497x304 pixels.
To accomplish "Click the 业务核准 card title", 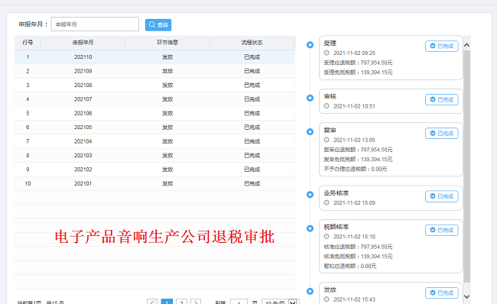I will coord(336,192).
